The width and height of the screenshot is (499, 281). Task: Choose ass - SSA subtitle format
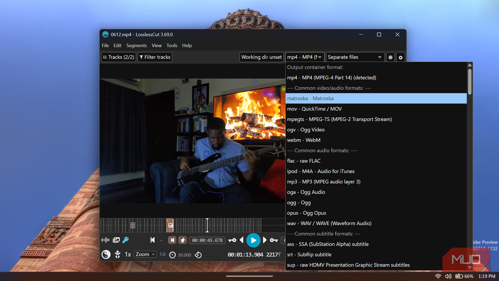pyautogui.click(x=376, y=244)
